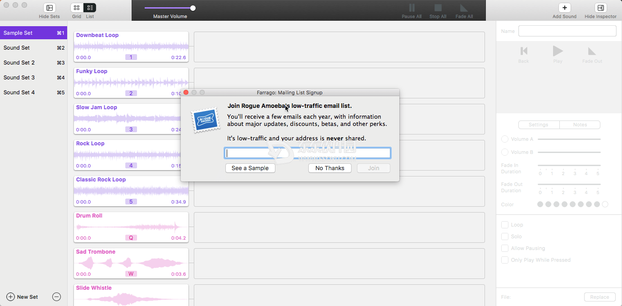The width and height of the screenshot is (622, 306).
Task: Click the 0:22.6 duration on Downbeat Loop
Action: [178, 58]
